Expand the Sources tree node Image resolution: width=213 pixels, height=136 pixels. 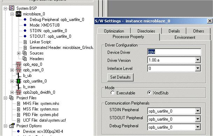[19, 53]
